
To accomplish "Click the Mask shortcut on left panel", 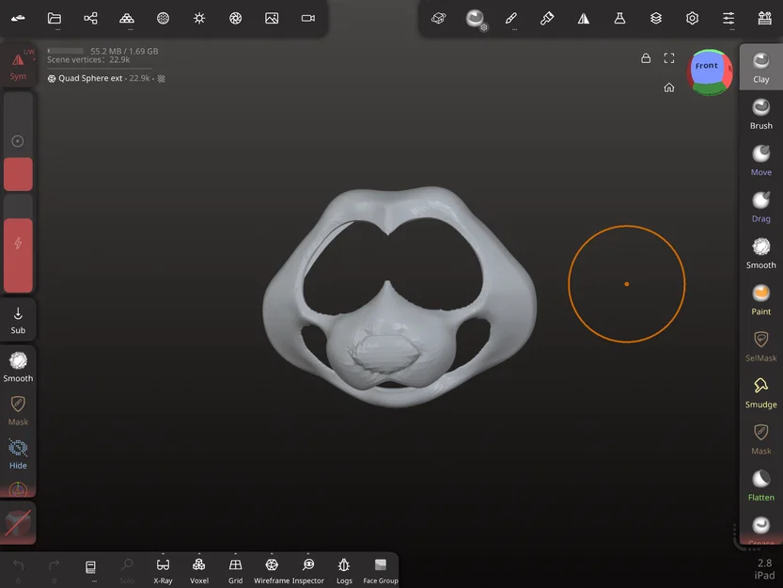I will [x=18, y=410].
